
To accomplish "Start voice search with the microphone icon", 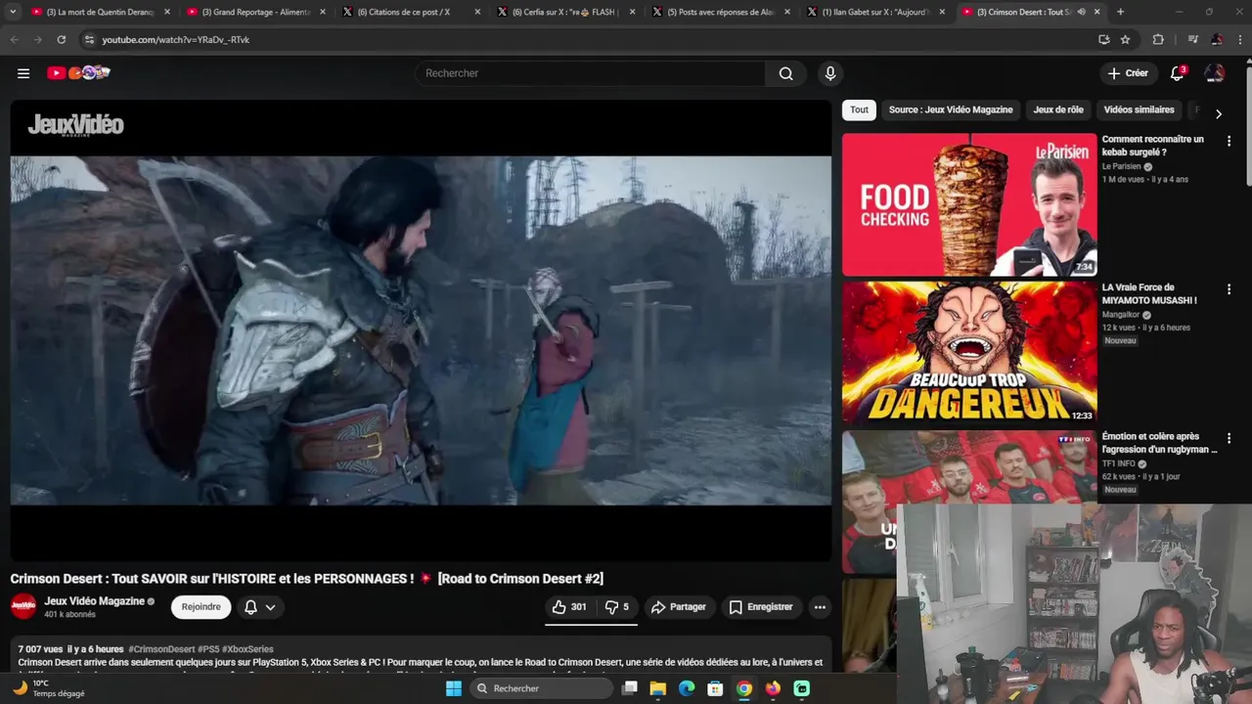I will [x=830, y=73].
